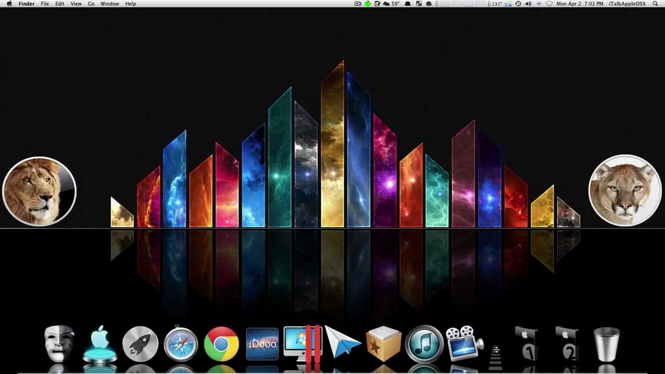Open Launchpad from the Dock
Screen dimensions: 665x374
pos(140,344)
